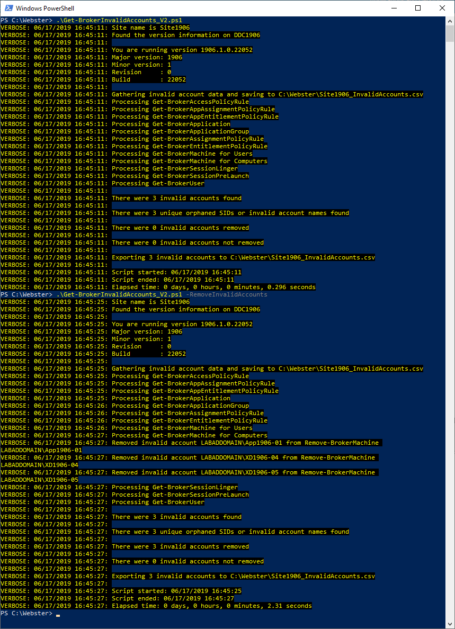Click the vertical scrollbar thumb
Screen dimensions: 455x629
point(450,34)
